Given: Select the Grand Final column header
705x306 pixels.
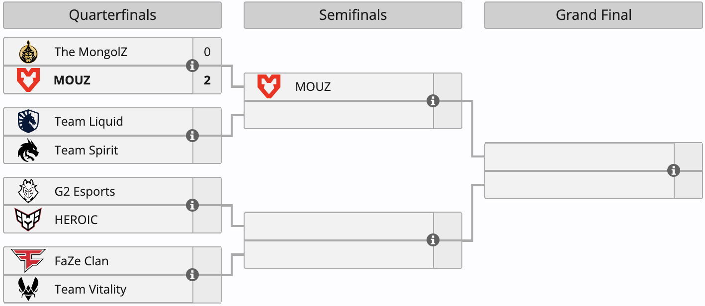Looking at the screenshot, I should [594, 15].
